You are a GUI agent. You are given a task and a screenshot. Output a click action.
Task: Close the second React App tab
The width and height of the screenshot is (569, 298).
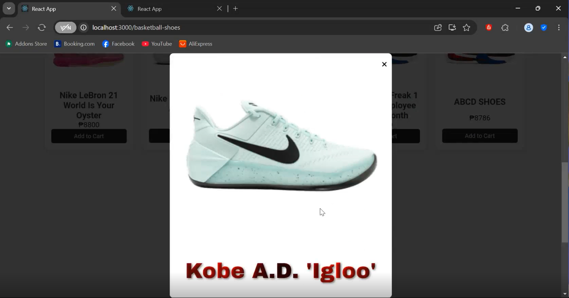point(219,8)
